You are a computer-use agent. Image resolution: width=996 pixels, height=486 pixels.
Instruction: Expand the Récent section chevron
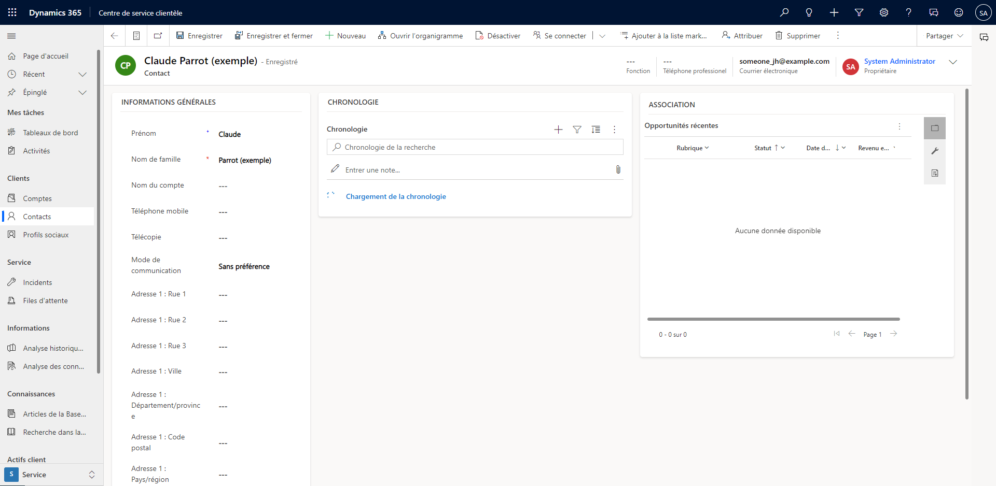tap(82, 74)
